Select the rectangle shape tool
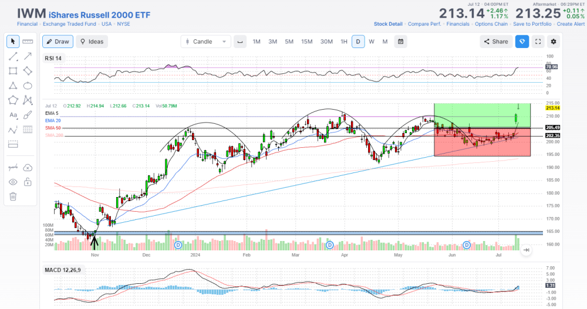The image size is (587, 309). pyautogui.click(x=13, y=71)
